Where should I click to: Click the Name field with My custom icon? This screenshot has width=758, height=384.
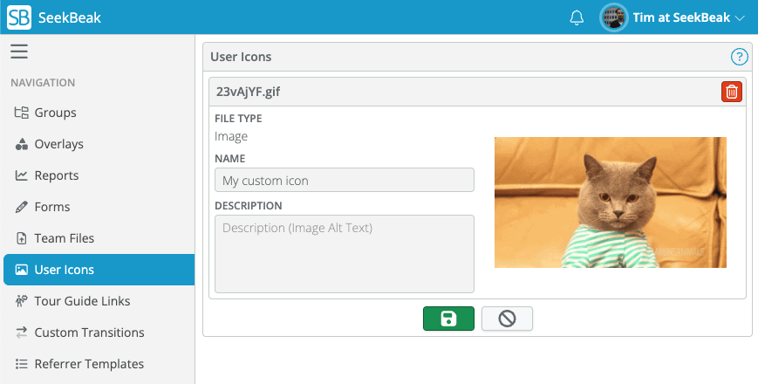(x=344, y=181)
